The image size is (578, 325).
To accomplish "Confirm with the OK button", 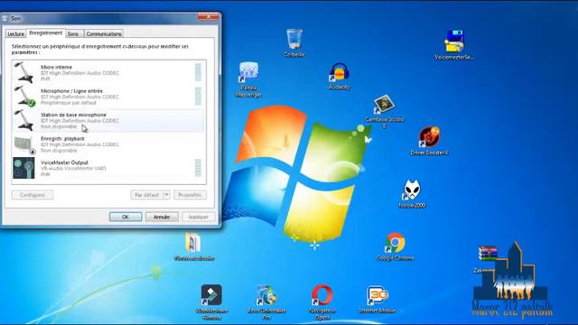I will pos(126,217).
